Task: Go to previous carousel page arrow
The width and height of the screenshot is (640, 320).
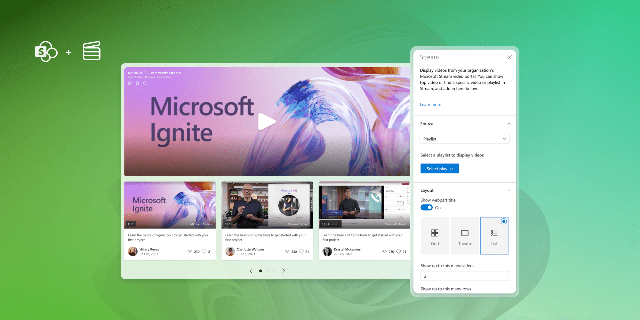Action: 251,271
